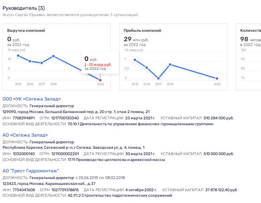Open the АО "Трест Гидромонтаж" company link
The image size is (261, 203).
click(x=31, y=171)
